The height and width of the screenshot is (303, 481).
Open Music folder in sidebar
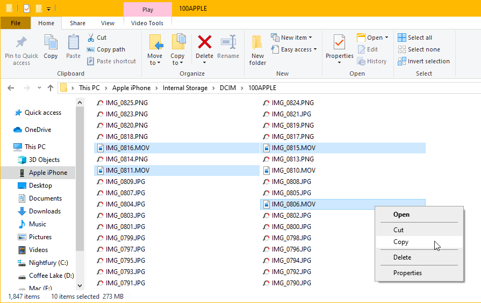(38, 224)
